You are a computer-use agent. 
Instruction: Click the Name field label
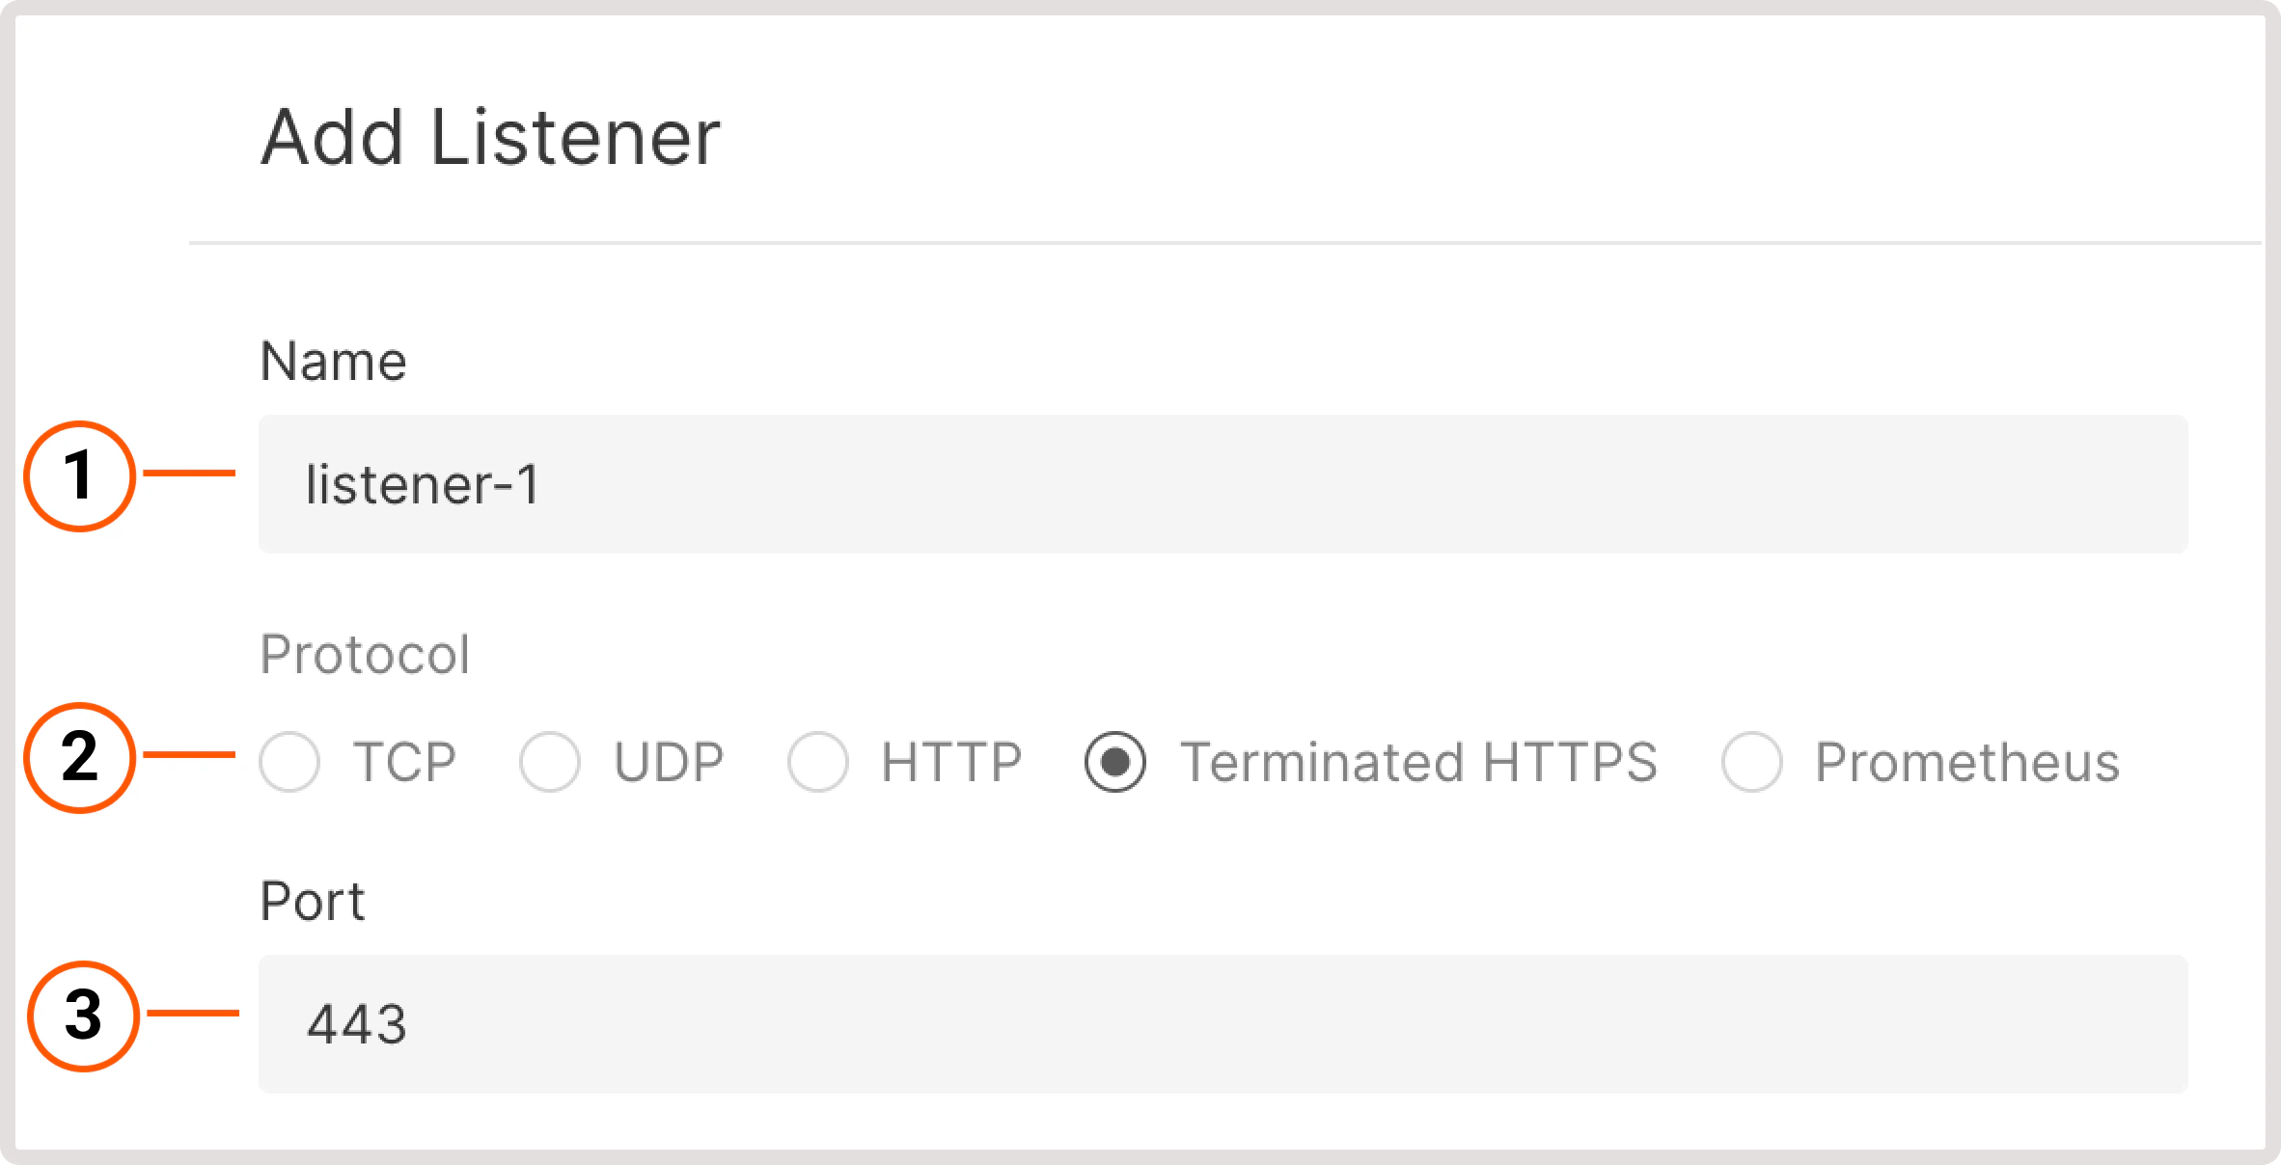pos(332,360)
